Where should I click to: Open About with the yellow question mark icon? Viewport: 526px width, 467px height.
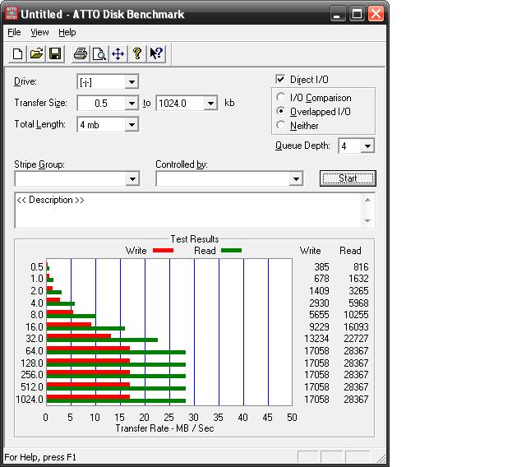click(137, 53)
